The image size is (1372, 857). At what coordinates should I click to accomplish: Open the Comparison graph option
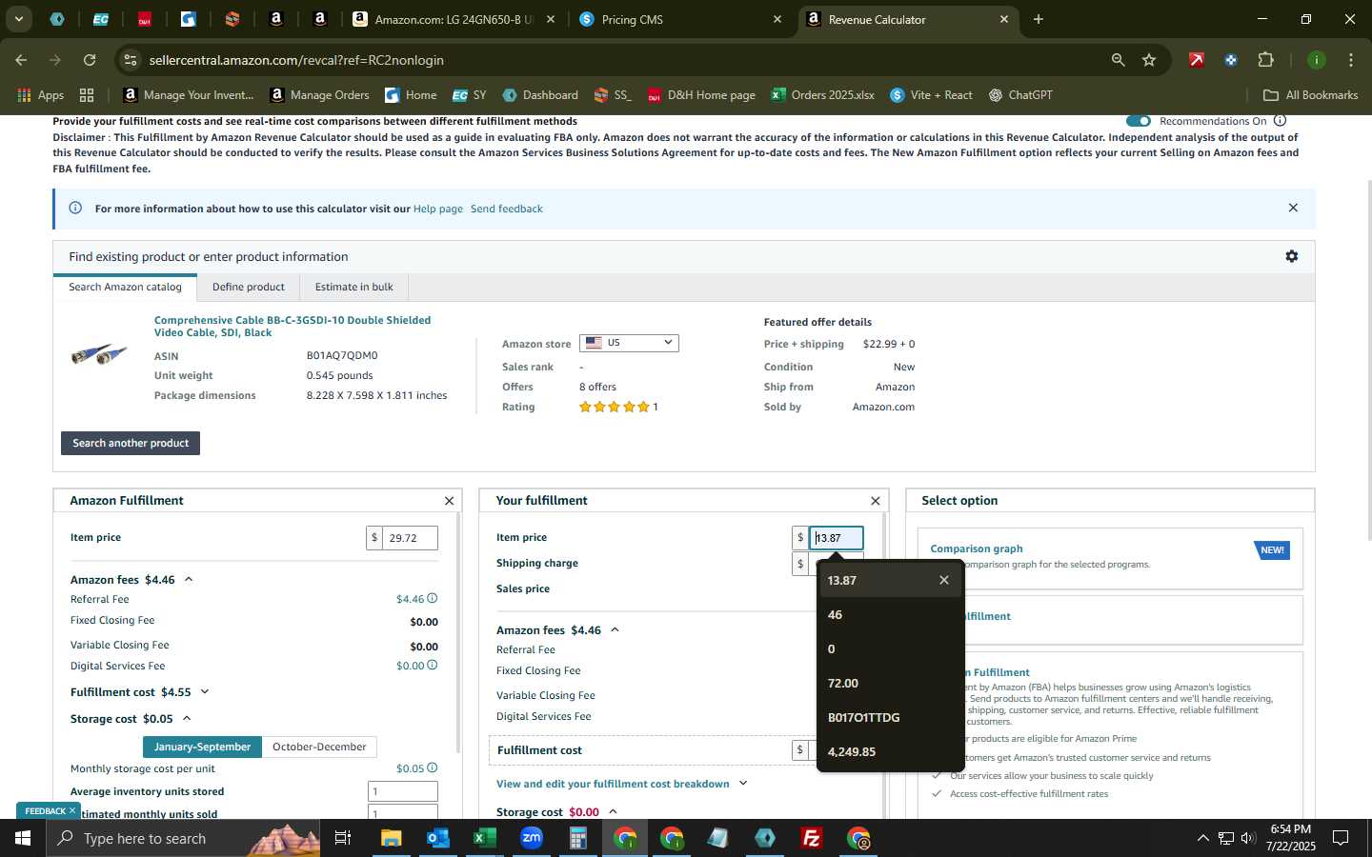tap(976, 548)
